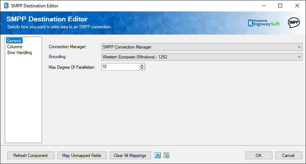Click the 'Max Degree Of Parallelism:' label
The image size is (306, 164).
tap(72, 67)
